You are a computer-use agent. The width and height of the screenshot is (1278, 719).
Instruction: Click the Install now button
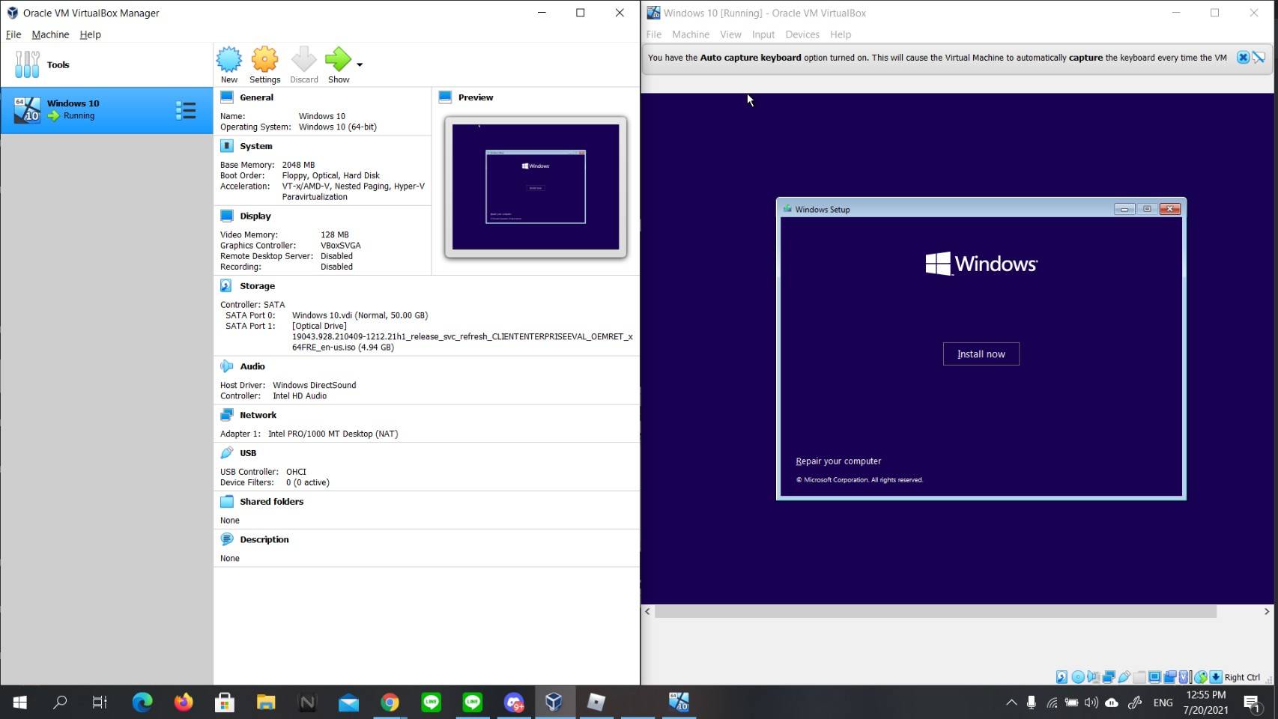(x=981, y=354)
